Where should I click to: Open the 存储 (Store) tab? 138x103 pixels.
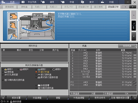point(69,2)
